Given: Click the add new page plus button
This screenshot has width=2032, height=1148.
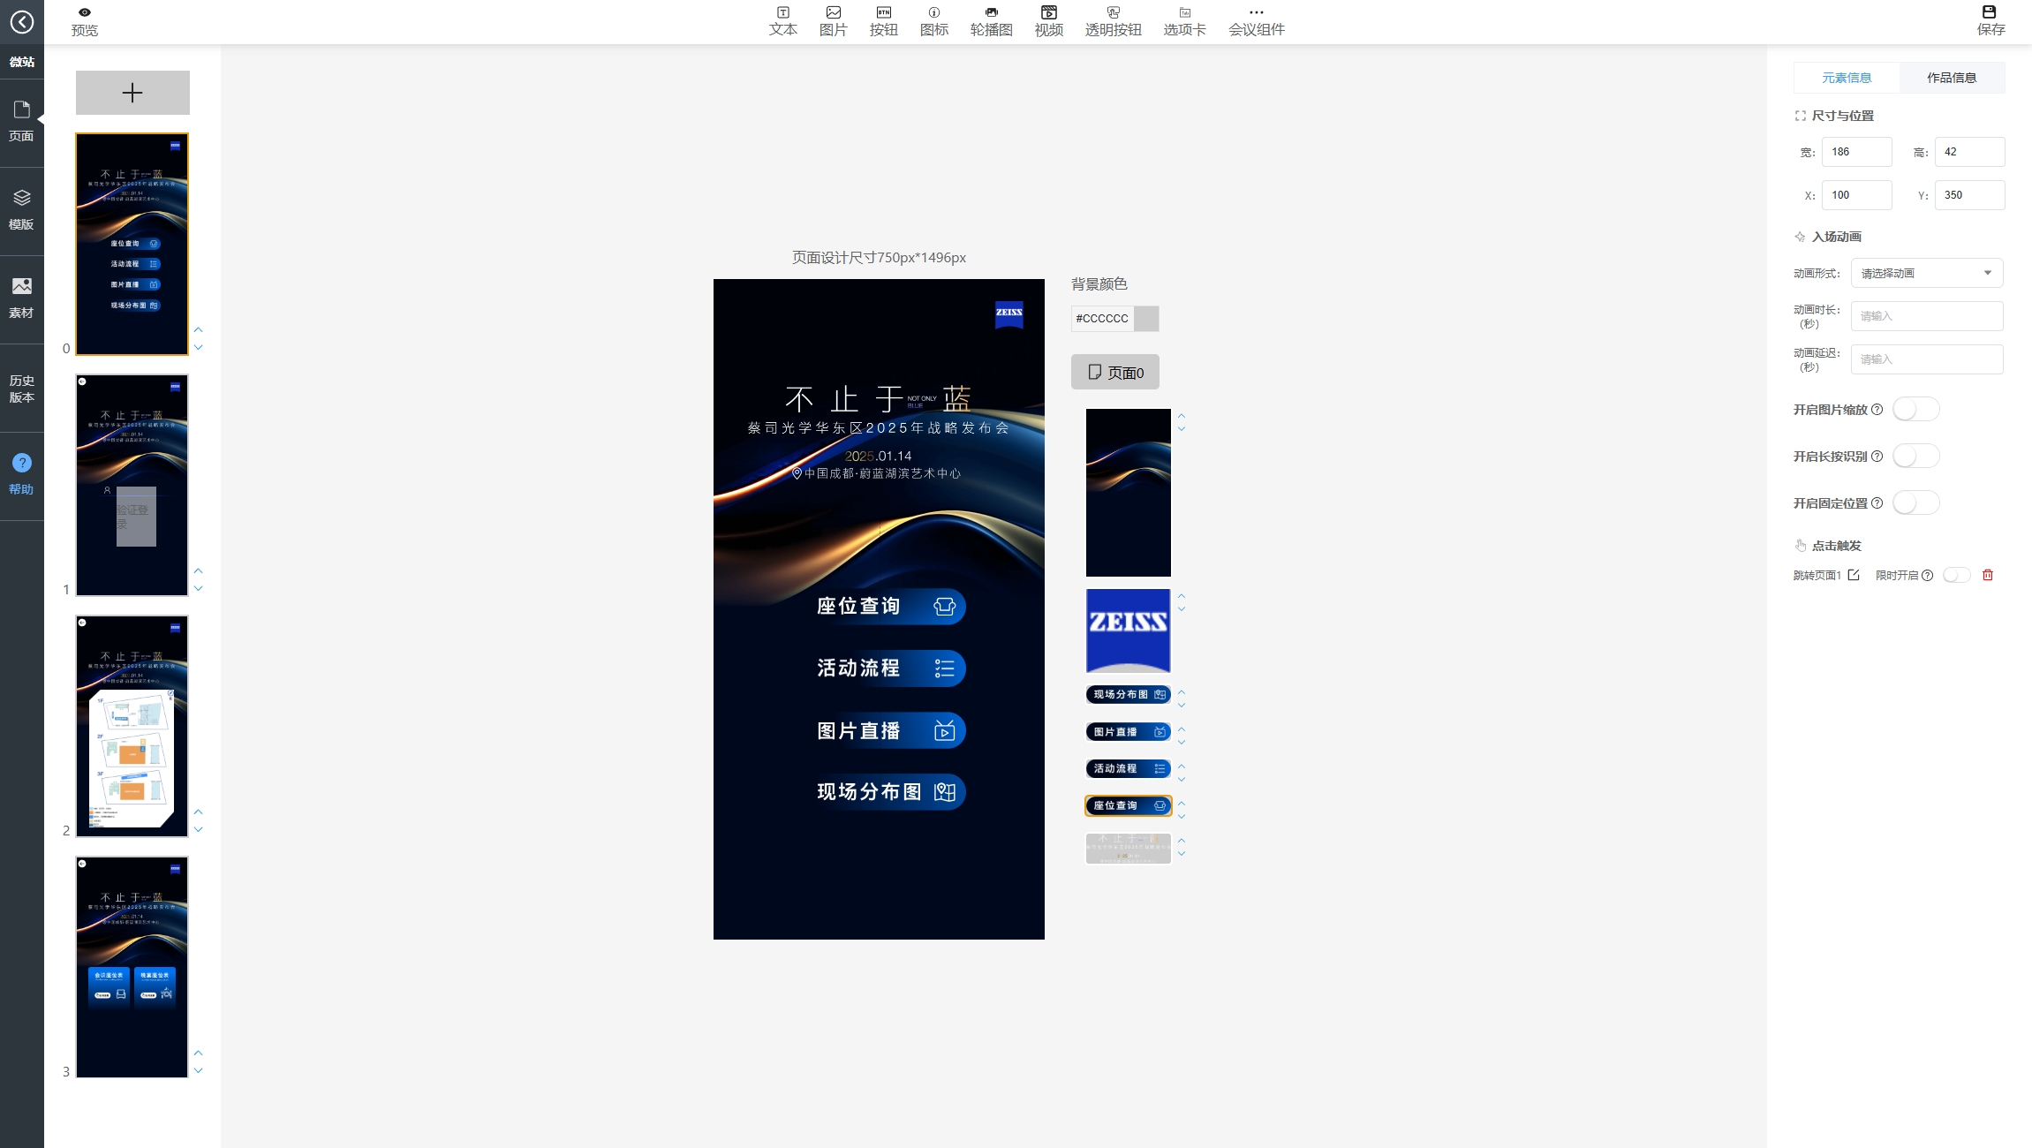Looking at the screenshot, I should coord(132,93).
